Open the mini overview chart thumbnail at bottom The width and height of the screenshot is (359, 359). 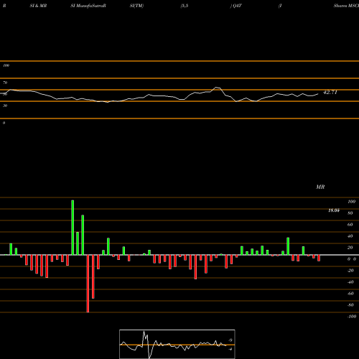pyautogui.click(x=177, y=344)
